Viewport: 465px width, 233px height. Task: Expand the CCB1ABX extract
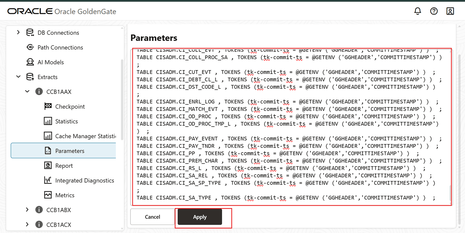pyautogui.click(x=27, y=210)
